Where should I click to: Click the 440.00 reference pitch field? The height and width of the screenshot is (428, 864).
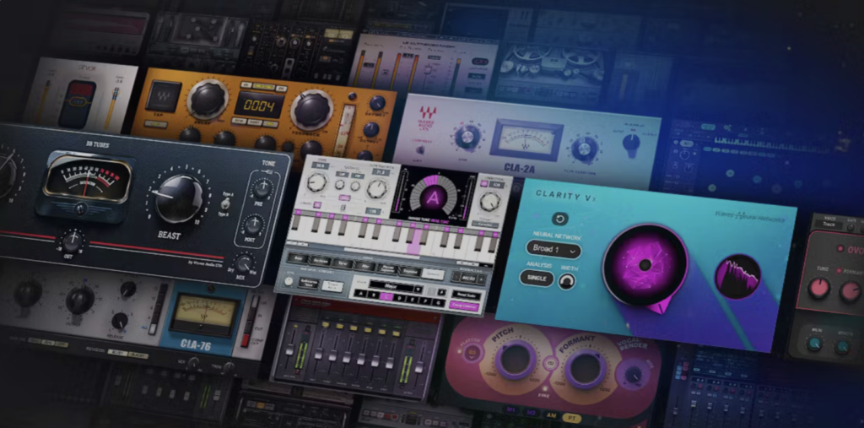469,279
